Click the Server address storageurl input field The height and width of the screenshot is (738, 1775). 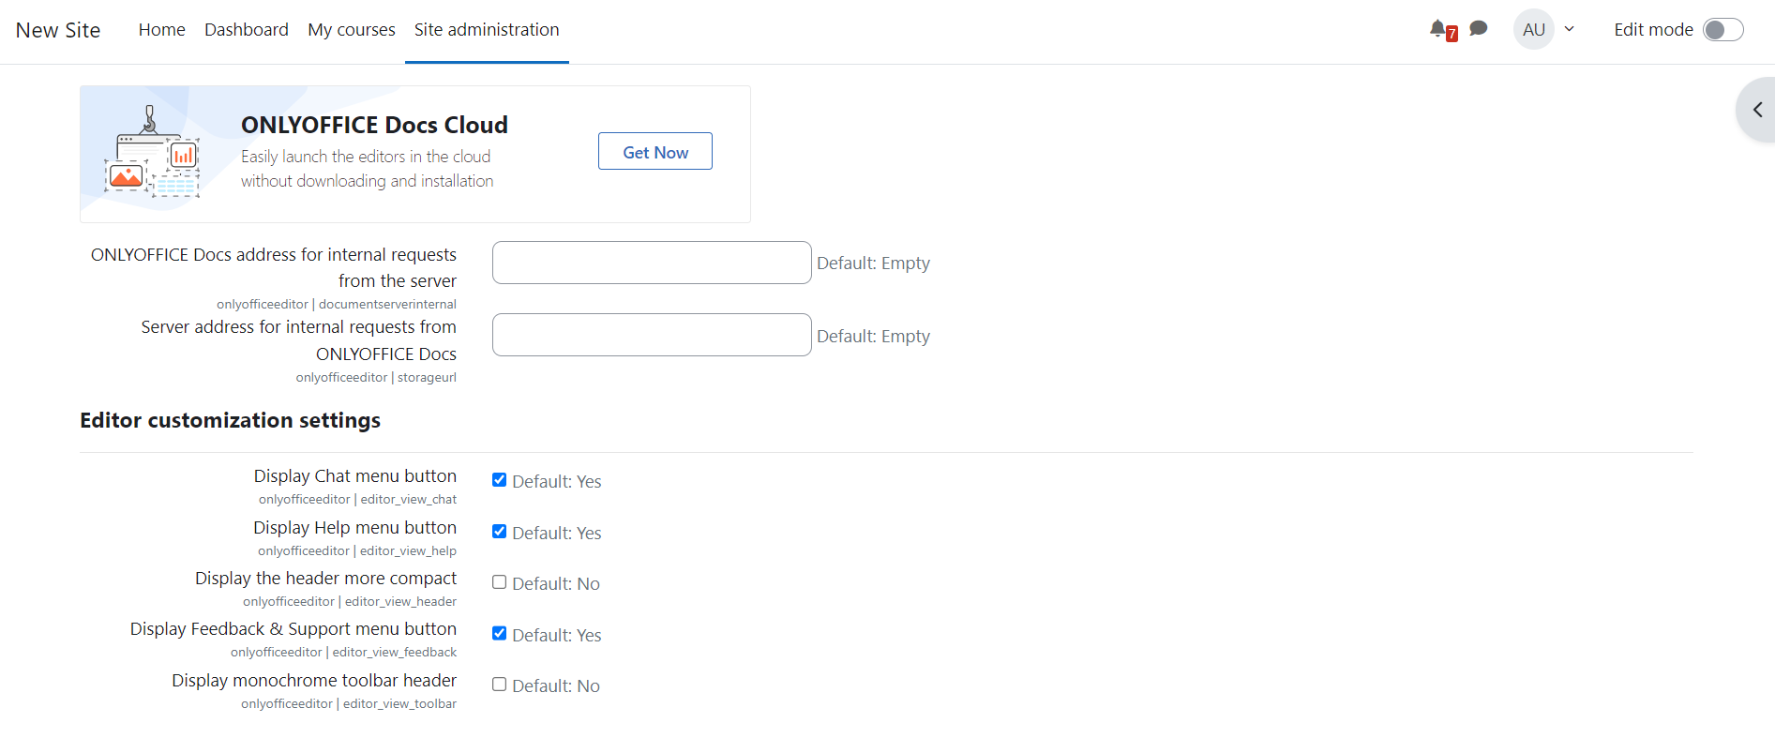[652, 335]
